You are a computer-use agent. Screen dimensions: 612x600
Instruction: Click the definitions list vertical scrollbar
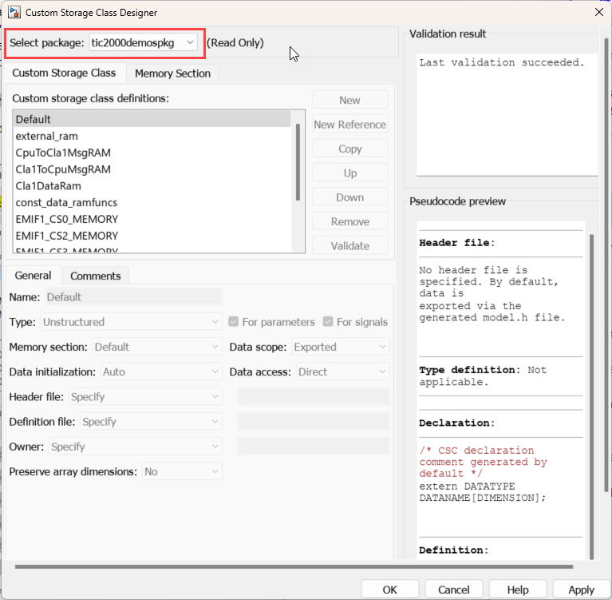tap(298, 162)
